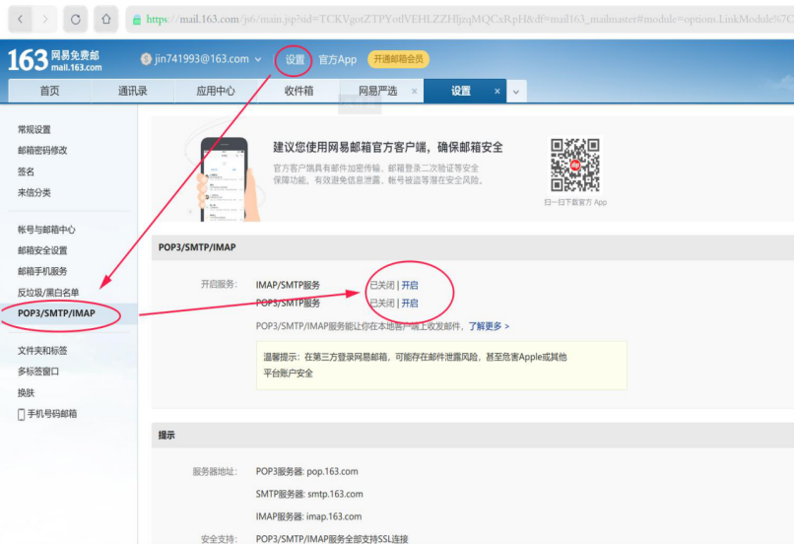Open 反垃圾/黑白名单 in the sidebar

tap(48, 293)
